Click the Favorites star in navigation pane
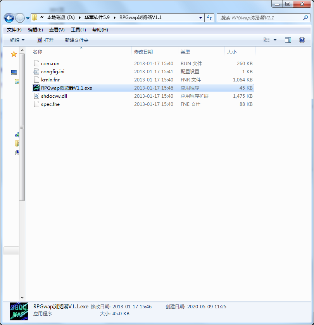This screenshot has height=325, width=314. coord(14,54)
